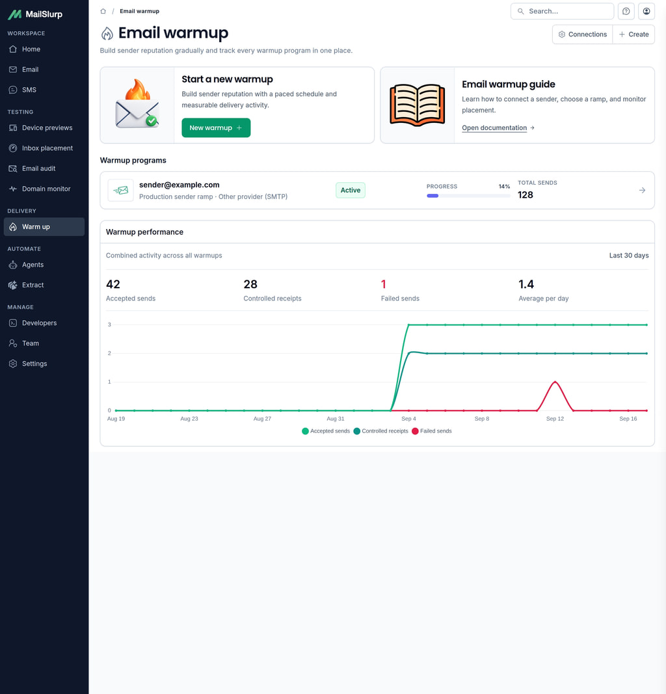666x694 pixels.
Task: Click the Active status badge
Action: click(351, 191)
